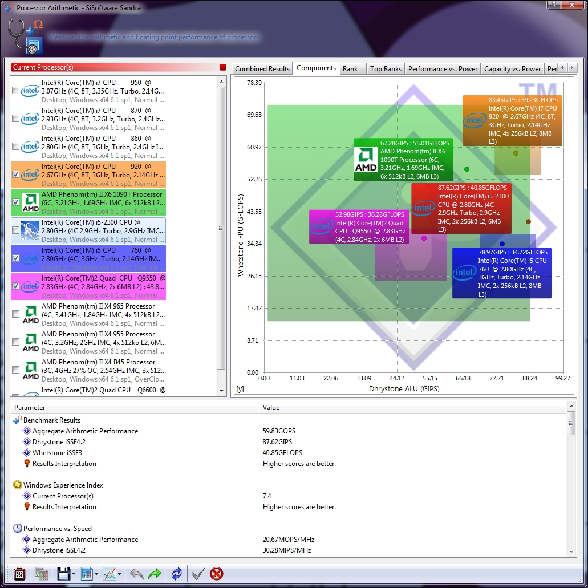The image size is (588, 588).
Task: Click the benchmark picture icon of i5-2300 entry
Action: 30,230
